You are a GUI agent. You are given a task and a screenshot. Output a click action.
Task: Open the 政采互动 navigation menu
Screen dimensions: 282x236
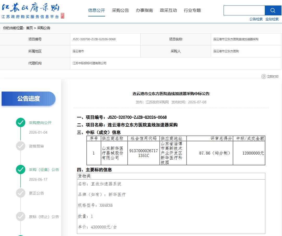click(168, 10)
